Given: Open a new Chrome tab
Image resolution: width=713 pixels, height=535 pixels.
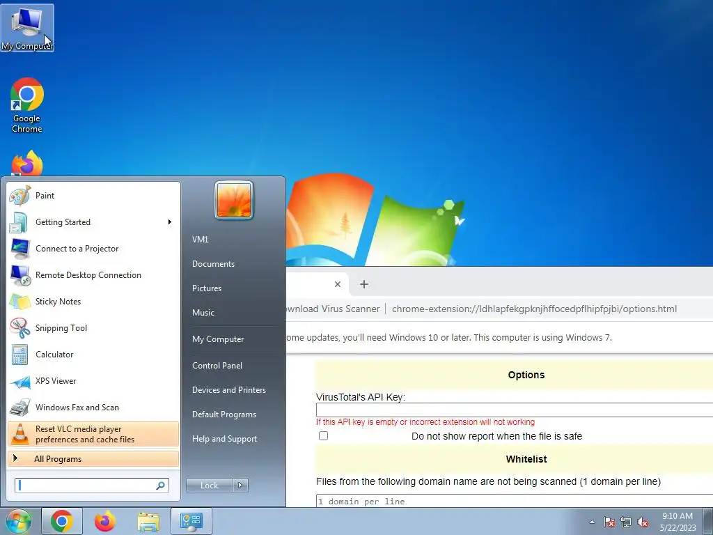Looking at the screenshot, I should 363,284.
